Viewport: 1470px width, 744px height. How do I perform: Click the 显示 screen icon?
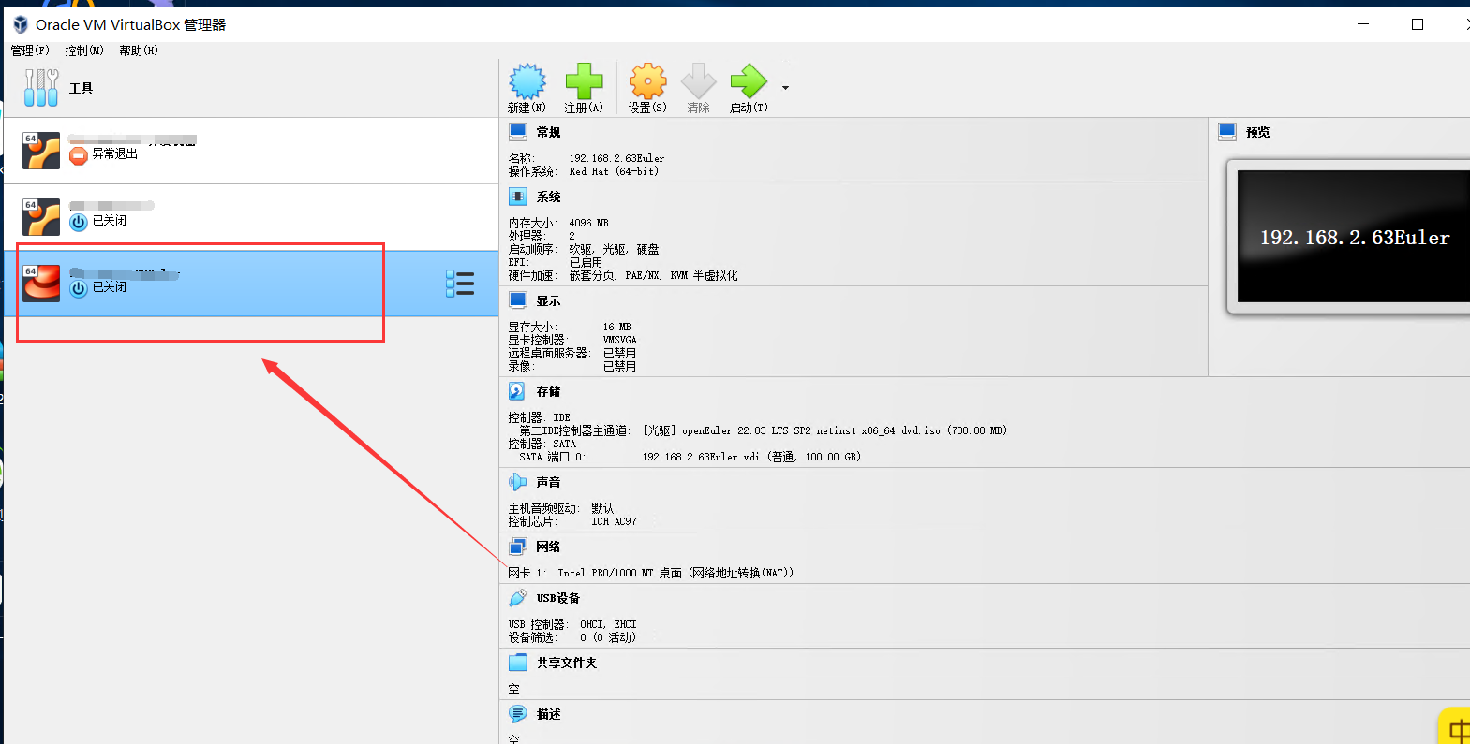[x=518, y=300]
